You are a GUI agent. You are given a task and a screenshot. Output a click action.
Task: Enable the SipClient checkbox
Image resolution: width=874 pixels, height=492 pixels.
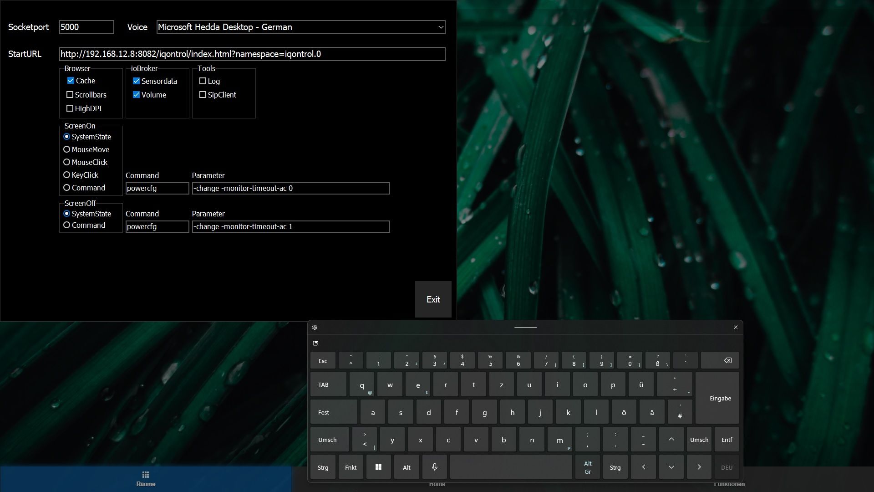click(203, 95)
